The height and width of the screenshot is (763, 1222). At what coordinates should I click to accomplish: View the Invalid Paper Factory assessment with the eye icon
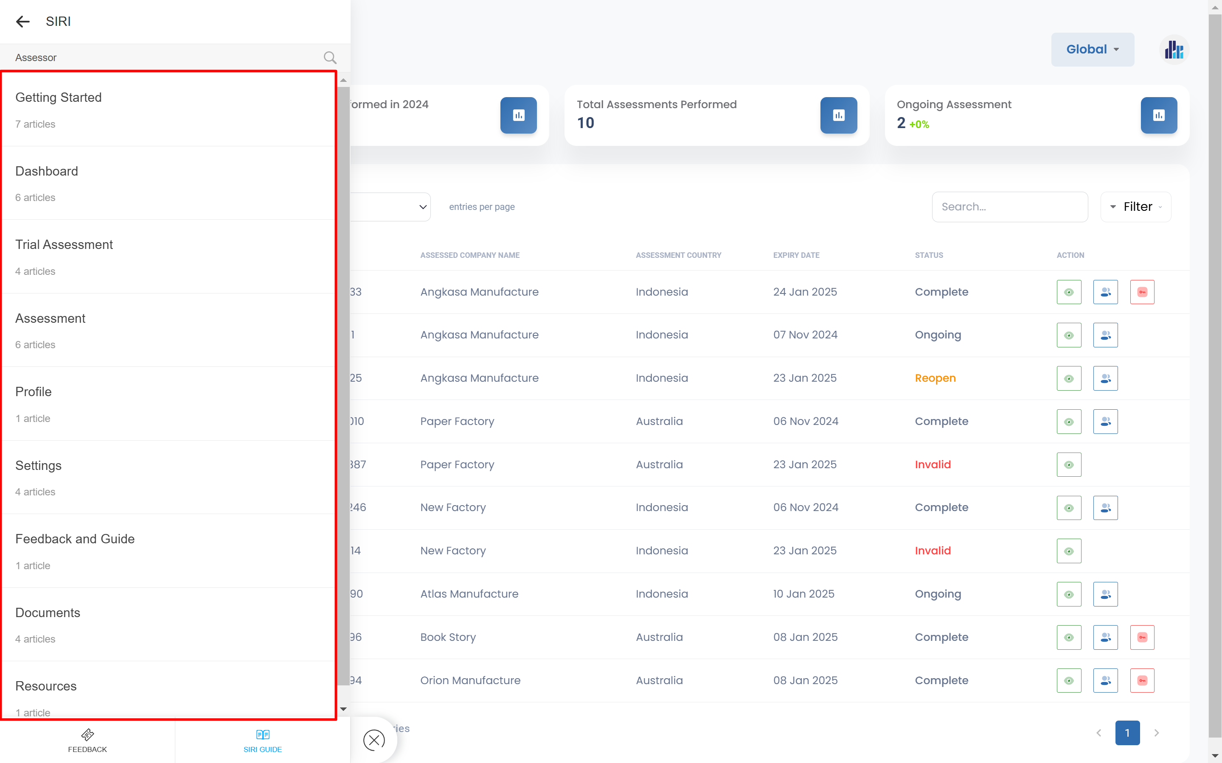point(1068,465)
